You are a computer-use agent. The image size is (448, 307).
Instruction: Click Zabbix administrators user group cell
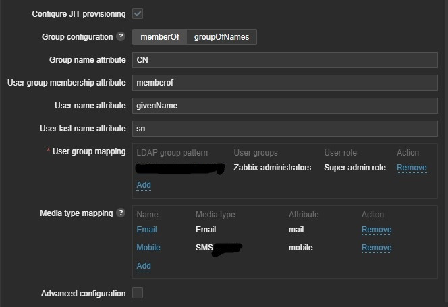pyautogui.click(x=272, y=168)
